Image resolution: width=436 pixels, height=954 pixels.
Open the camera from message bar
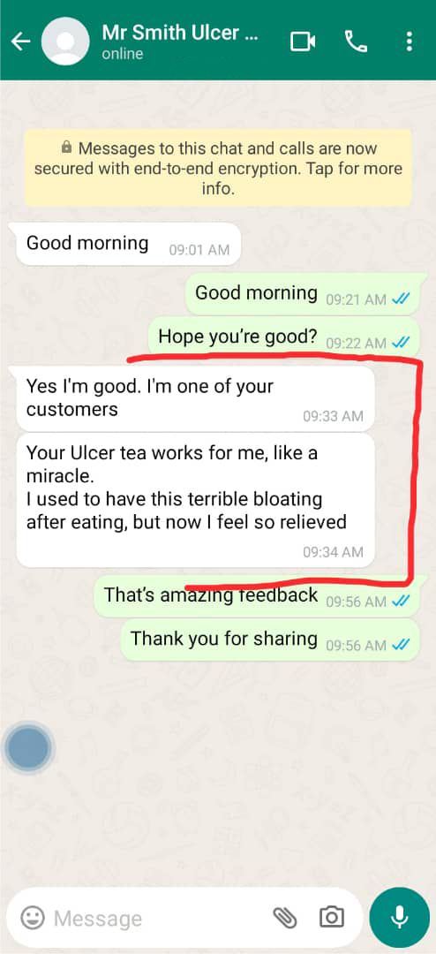(x=331, y=917)
